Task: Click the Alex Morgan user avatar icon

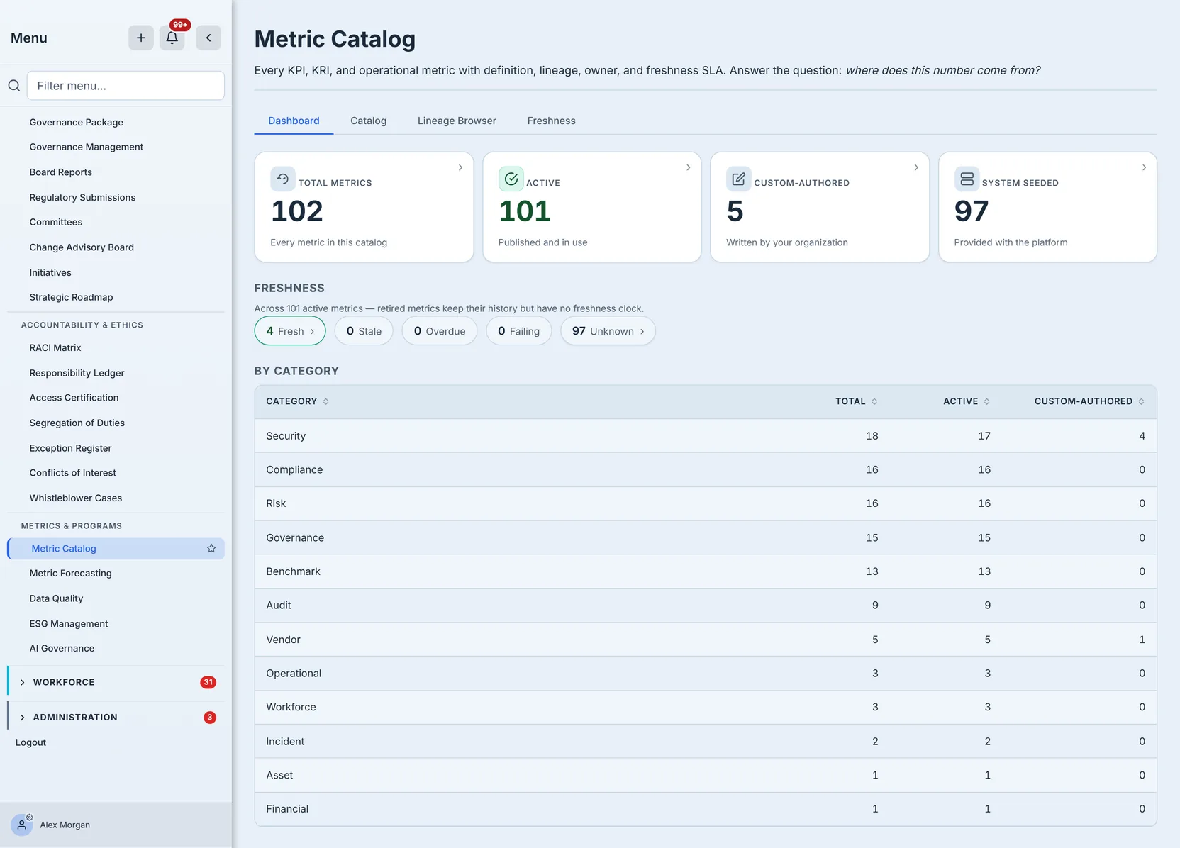Action: coord(22,825)
